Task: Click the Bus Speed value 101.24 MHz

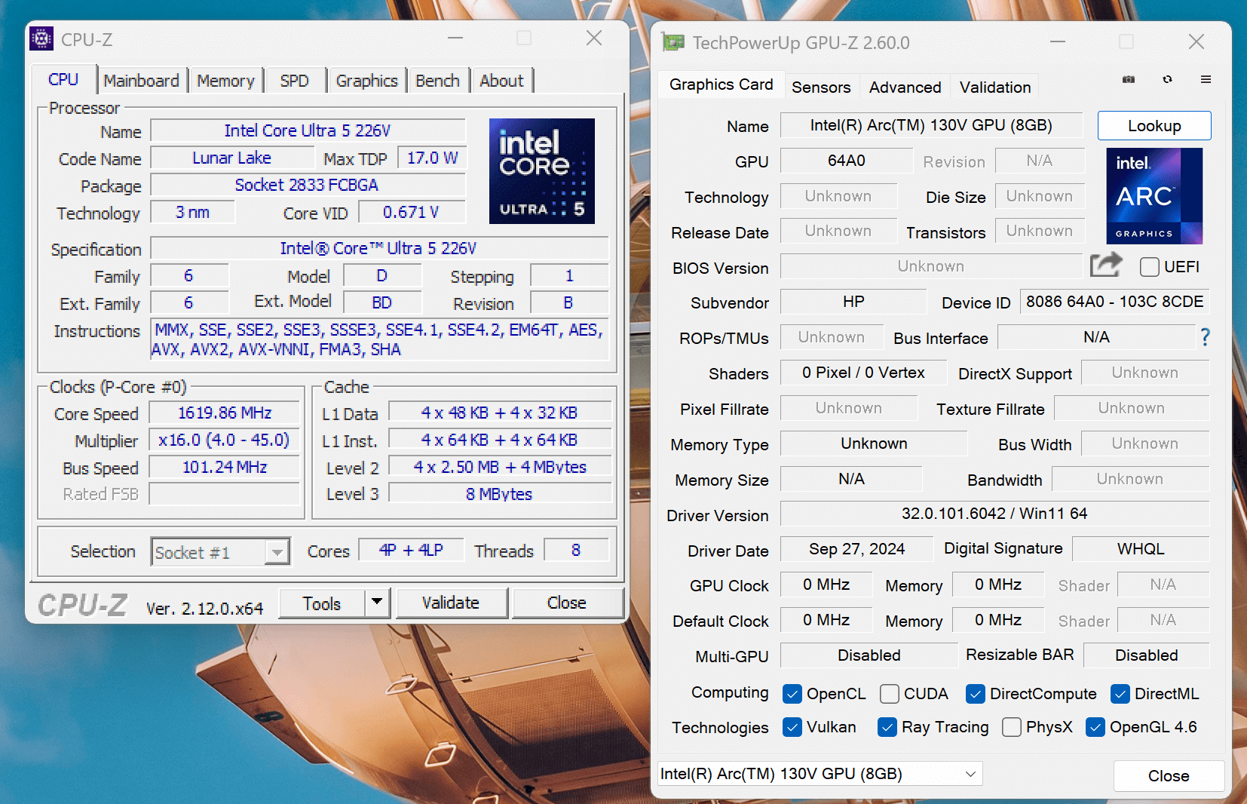Action: [225, 467]
